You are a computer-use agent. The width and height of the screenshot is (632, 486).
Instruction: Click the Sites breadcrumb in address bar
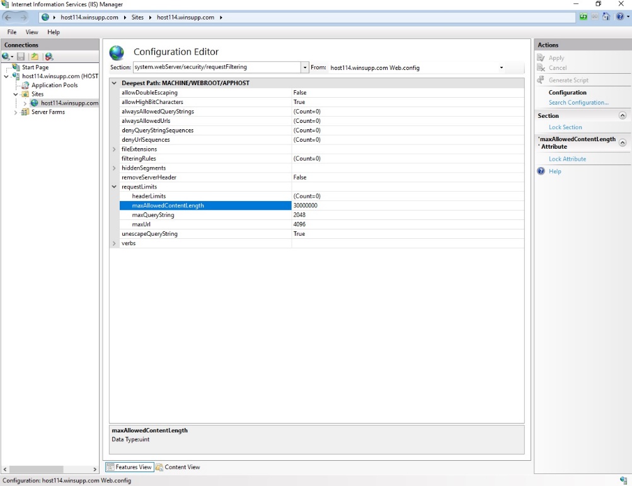[x=137, y=18]
